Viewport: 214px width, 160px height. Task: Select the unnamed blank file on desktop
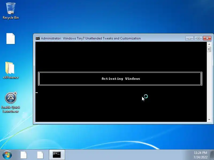pos(10,38)
